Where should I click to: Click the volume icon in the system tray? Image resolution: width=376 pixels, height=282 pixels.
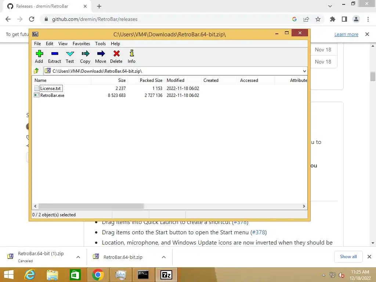pos(341,275)
